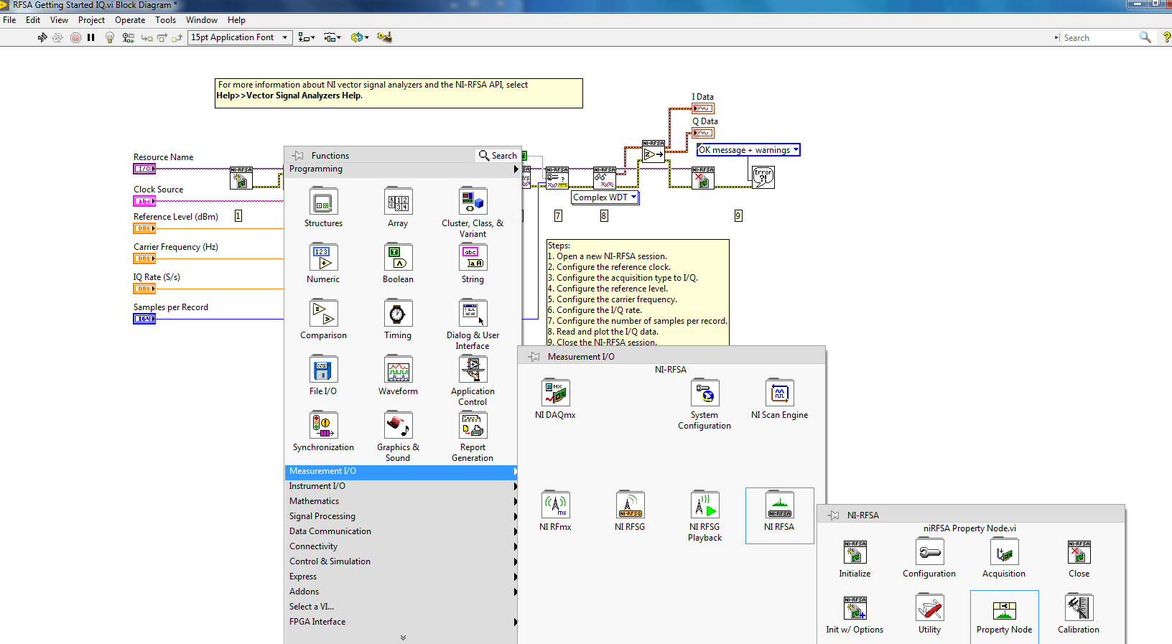
Task: Open the Window menu
Action: 202,20
